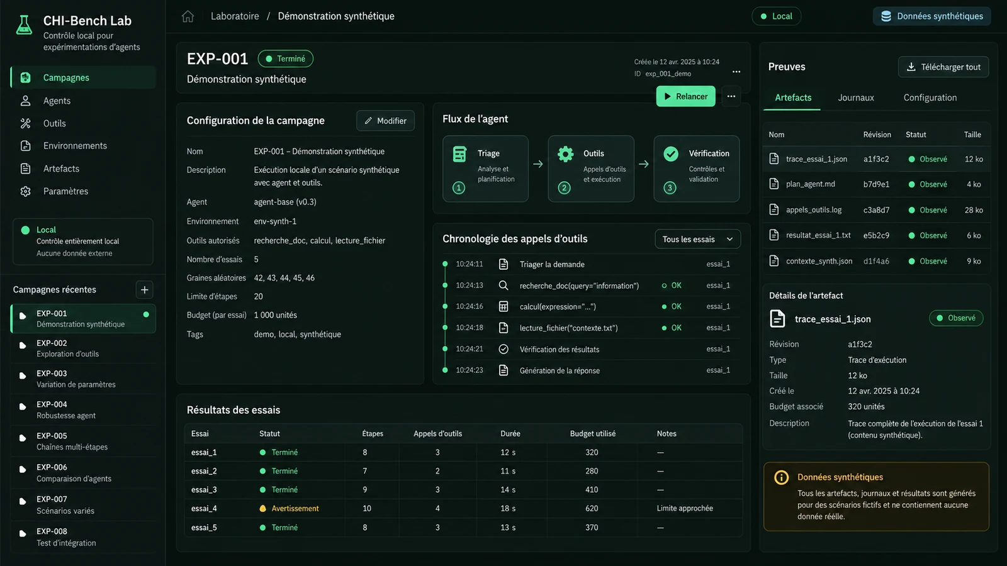Select the Triage step in agent flow
1007x566 pixels.
[485, 169]
